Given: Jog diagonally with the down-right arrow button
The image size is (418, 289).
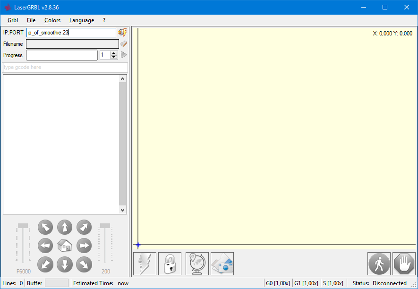Looking at the screenshot, I should pyautogui.click(x=84, y=264).
